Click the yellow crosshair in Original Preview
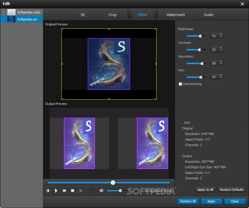Image resolution: width=249 pixels, height=208 pixels. click(x=109, y=64)
